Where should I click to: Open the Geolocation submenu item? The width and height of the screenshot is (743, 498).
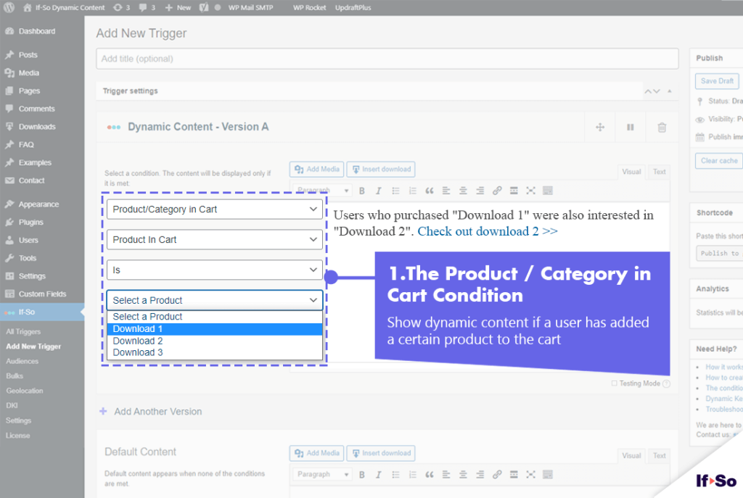point(25,391)
